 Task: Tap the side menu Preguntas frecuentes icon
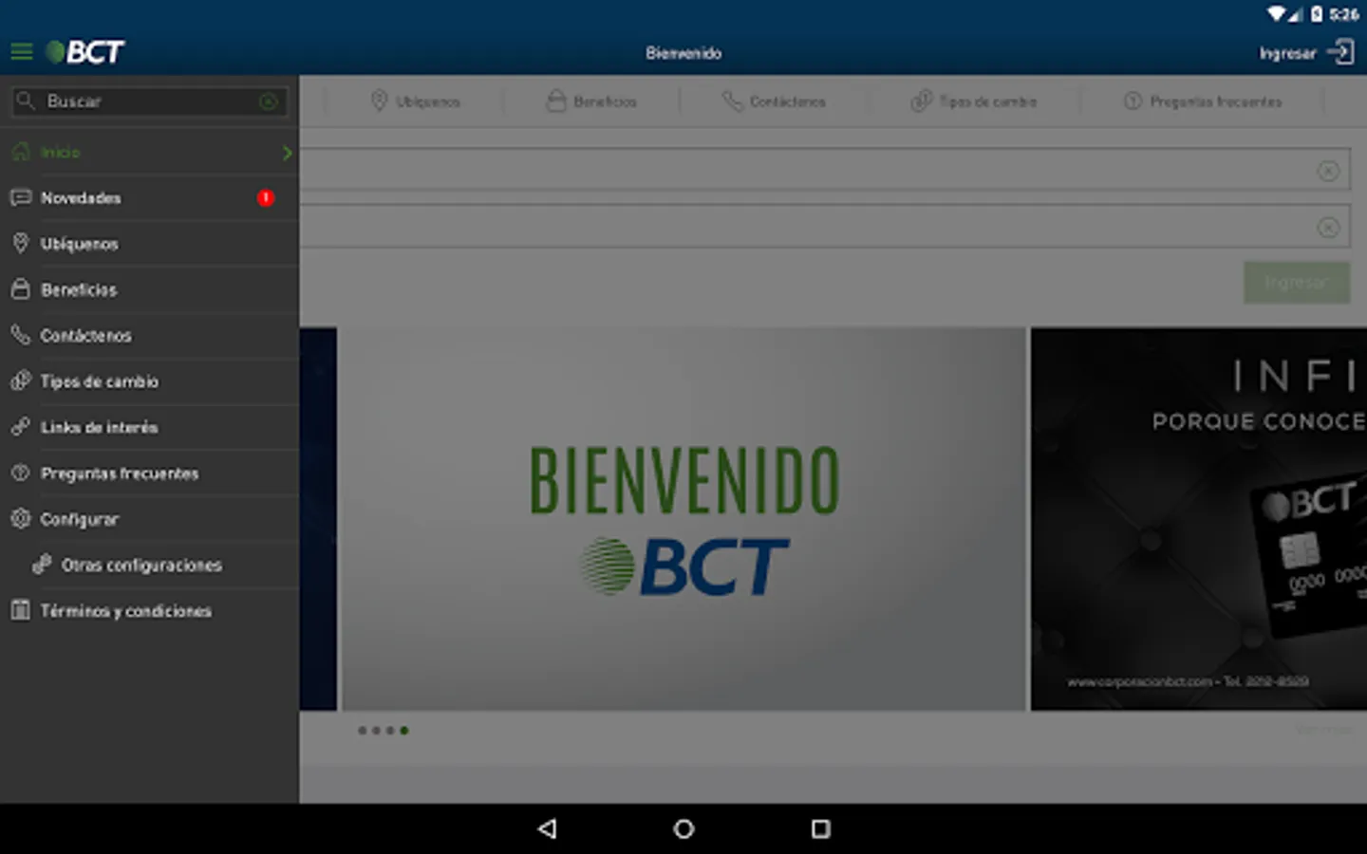(x=21, y=472)
